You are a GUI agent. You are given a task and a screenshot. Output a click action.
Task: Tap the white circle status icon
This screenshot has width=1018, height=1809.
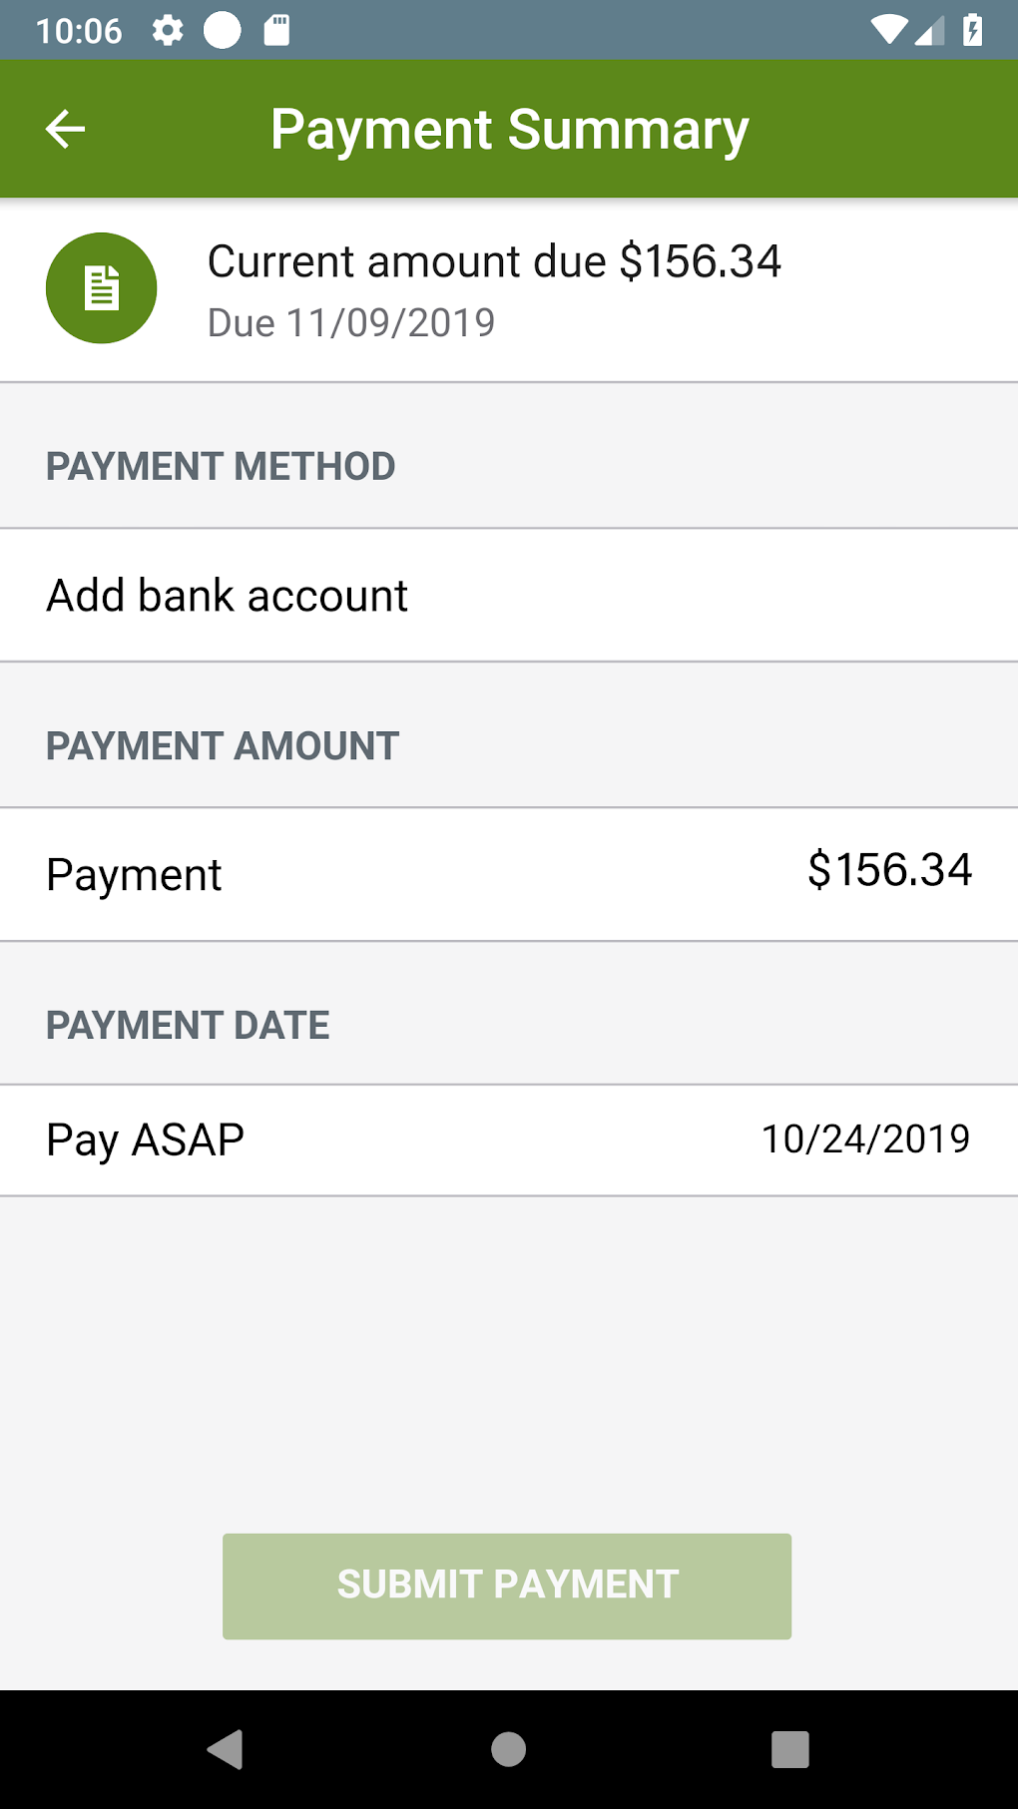223,30
